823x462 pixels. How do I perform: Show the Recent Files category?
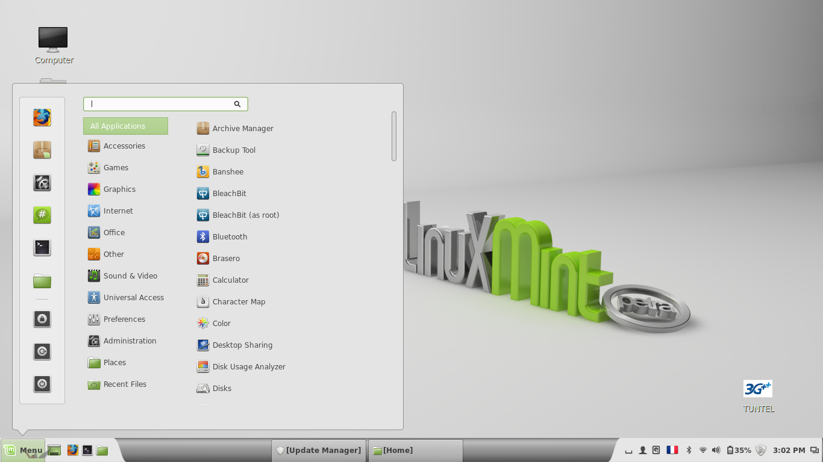coord(125,384)
